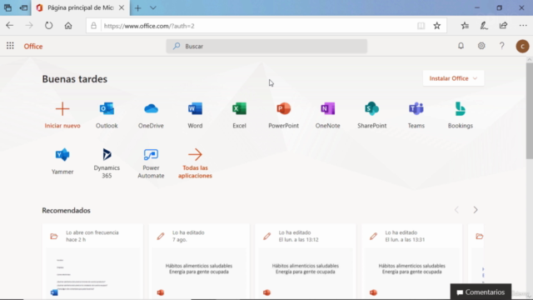The height and width of the screenshot is (300, 533).
Task: Click the Recomendados heading
Action: (x=67, y=210)
